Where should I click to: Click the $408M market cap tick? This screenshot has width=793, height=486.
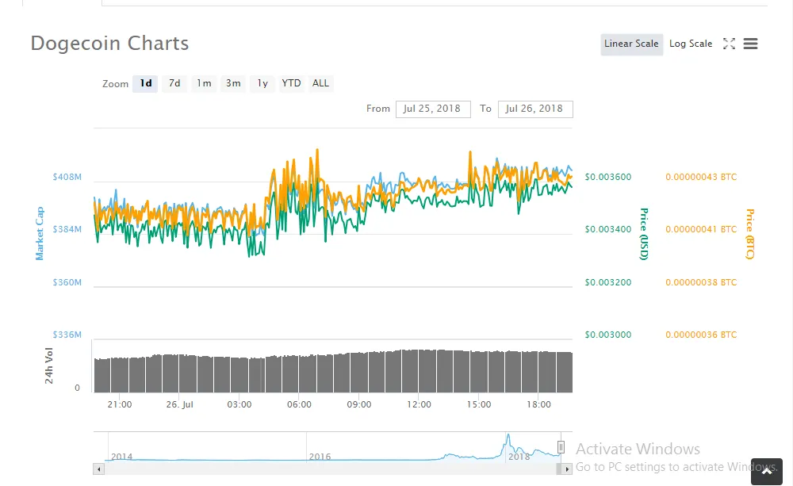67,177
